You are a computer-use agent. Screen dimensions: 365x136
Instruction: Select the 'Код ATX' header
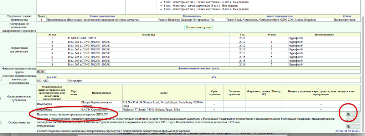(x=52, y=77)
